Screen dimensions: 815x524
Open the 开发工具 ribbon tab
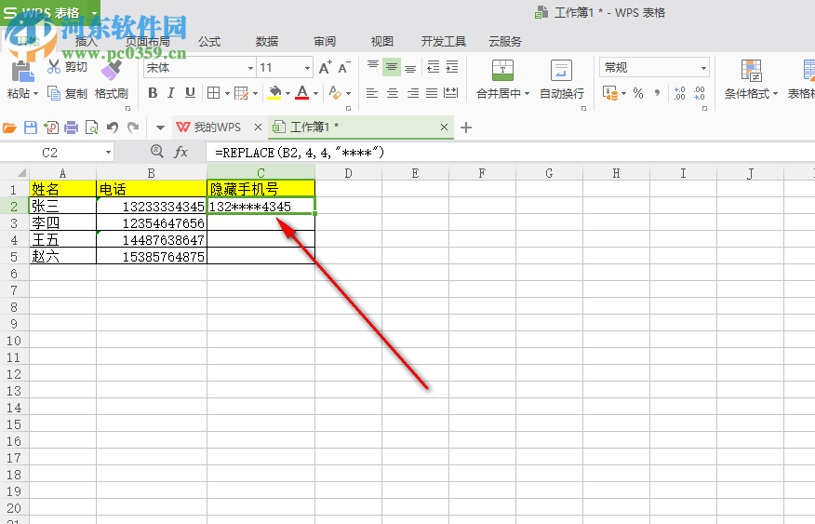tap(444, 42)
